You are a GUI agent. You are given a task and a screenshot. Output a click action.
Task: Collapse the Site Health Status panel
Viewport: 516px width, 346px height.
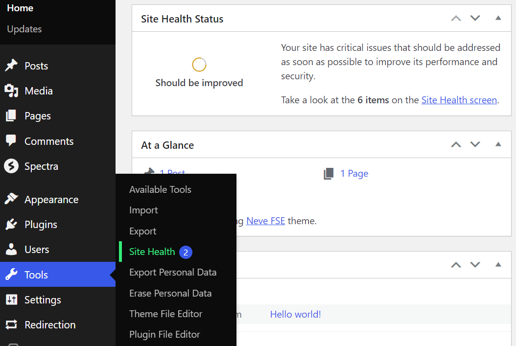coord(498,18)
